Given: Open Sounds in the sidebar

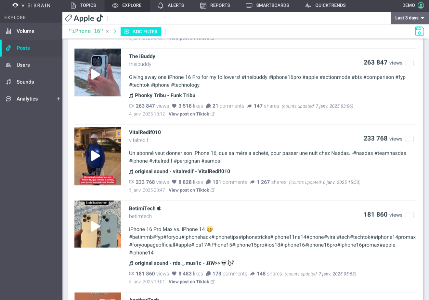Looking at the screenshot, I should 31,82.
